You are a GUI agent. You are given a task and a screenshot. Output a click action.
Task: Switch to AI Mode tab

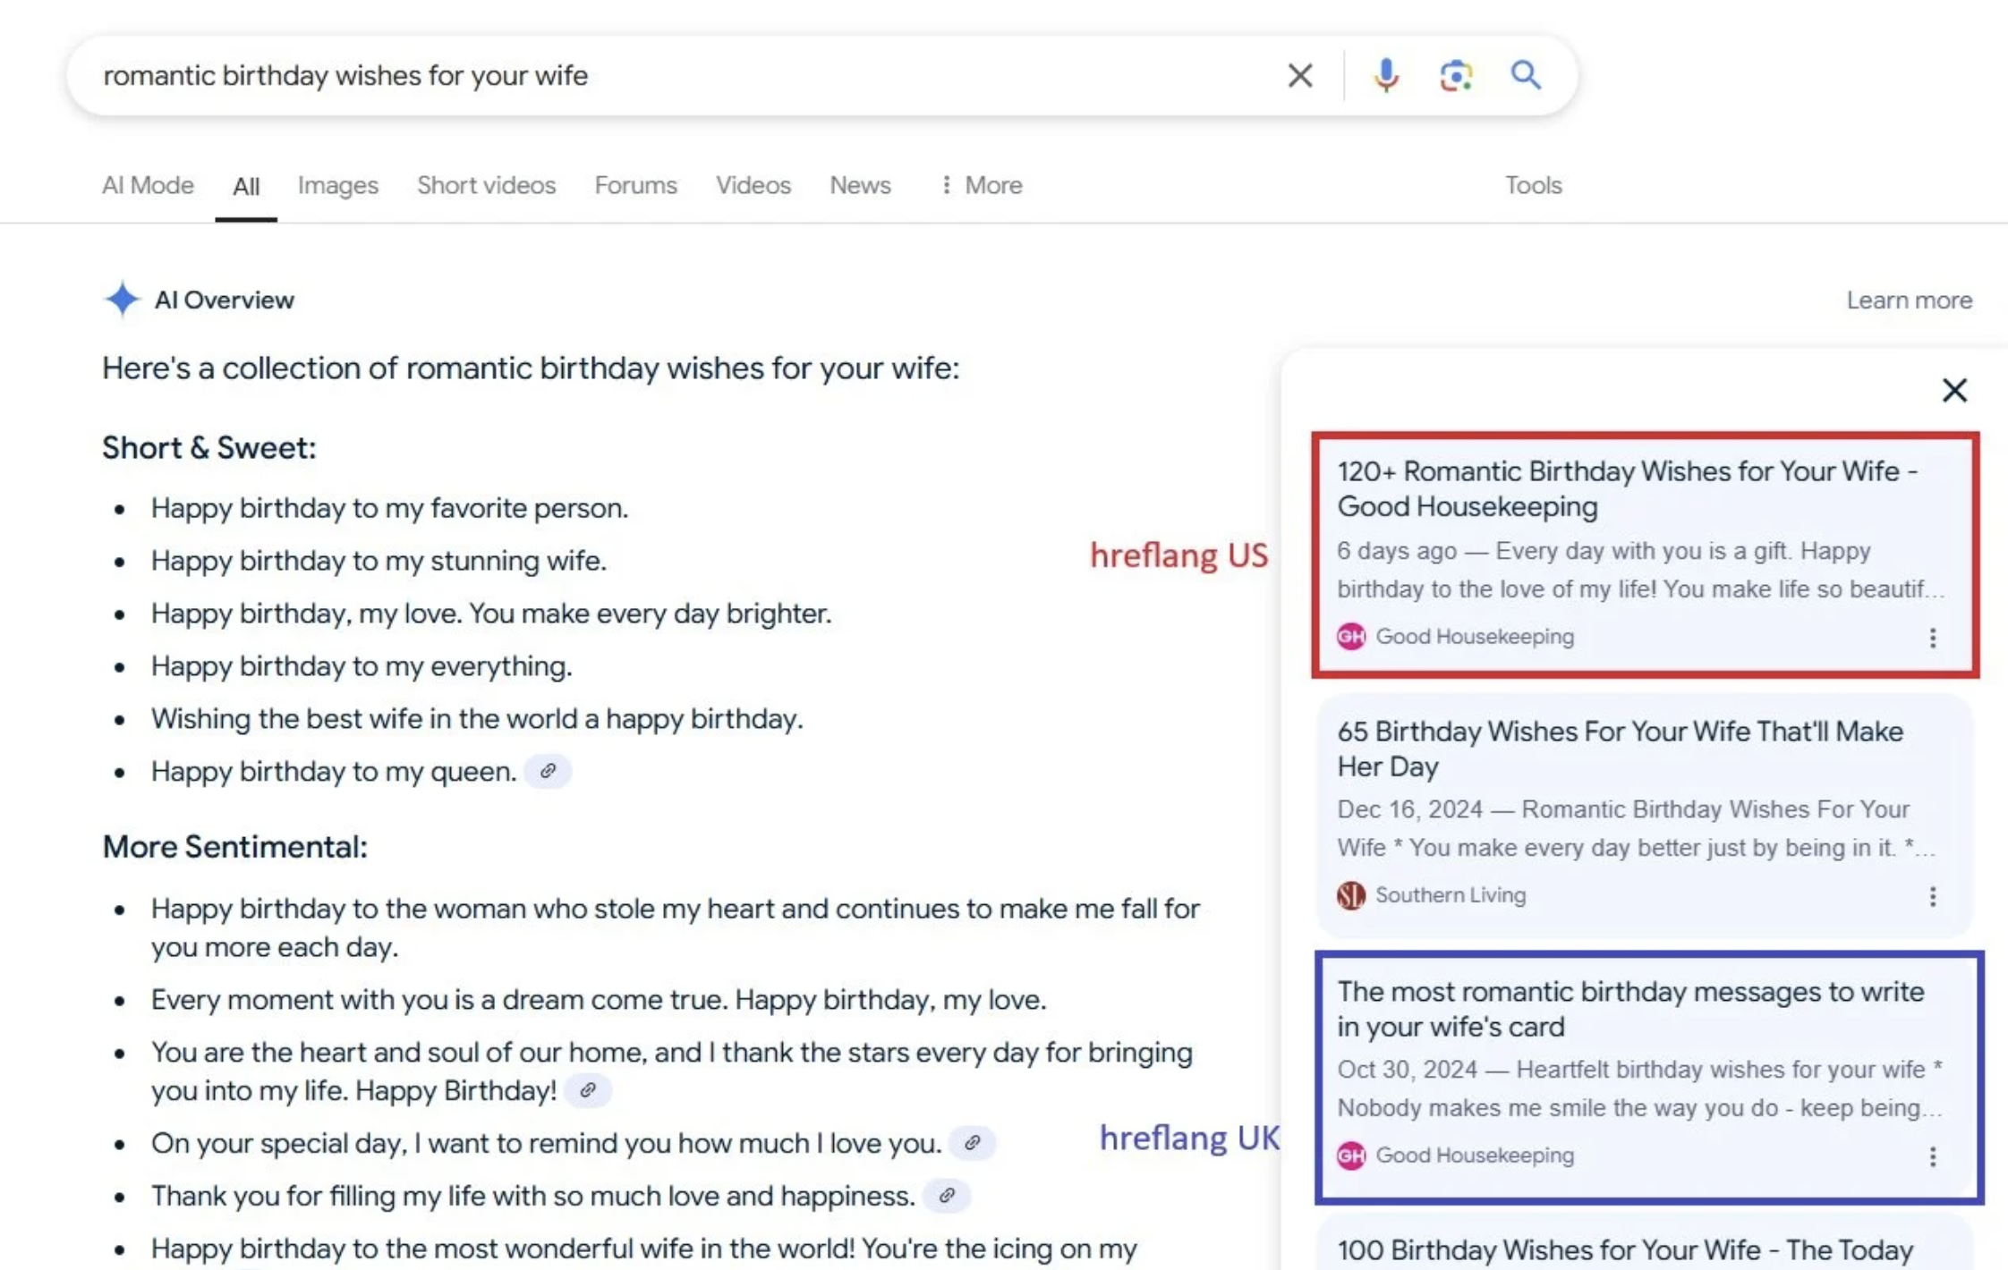click(148, 185)
